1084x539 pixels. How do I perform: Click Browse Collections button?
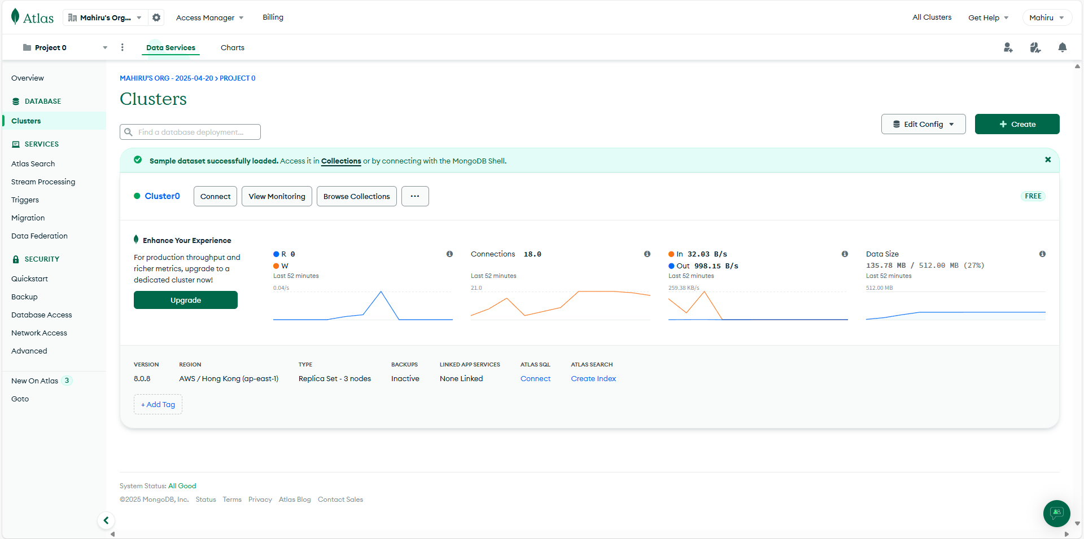pyautogui.click(x=356, y=196)
